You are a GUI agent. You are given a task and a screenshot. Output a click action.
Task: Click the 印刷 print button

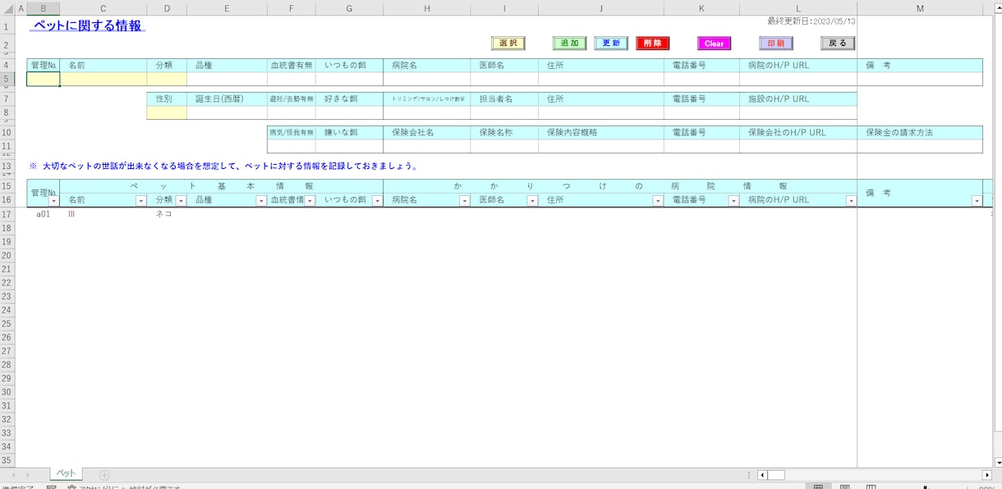click(775, 43)
